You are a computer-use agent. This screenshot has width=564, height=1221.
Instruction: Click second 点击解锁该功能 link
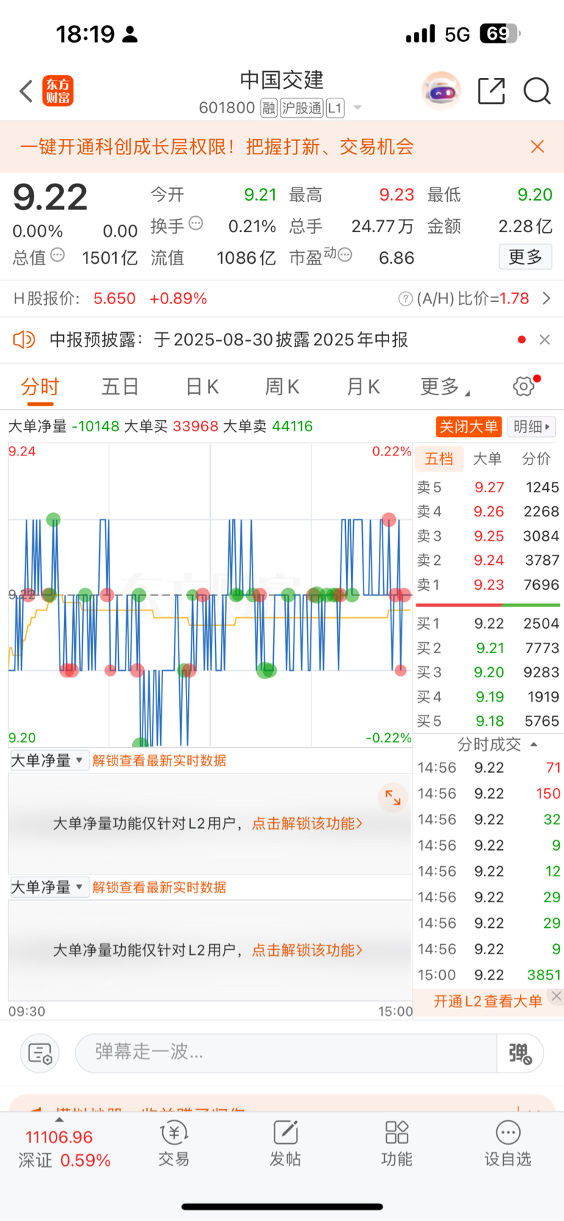[x=307, y=950]
